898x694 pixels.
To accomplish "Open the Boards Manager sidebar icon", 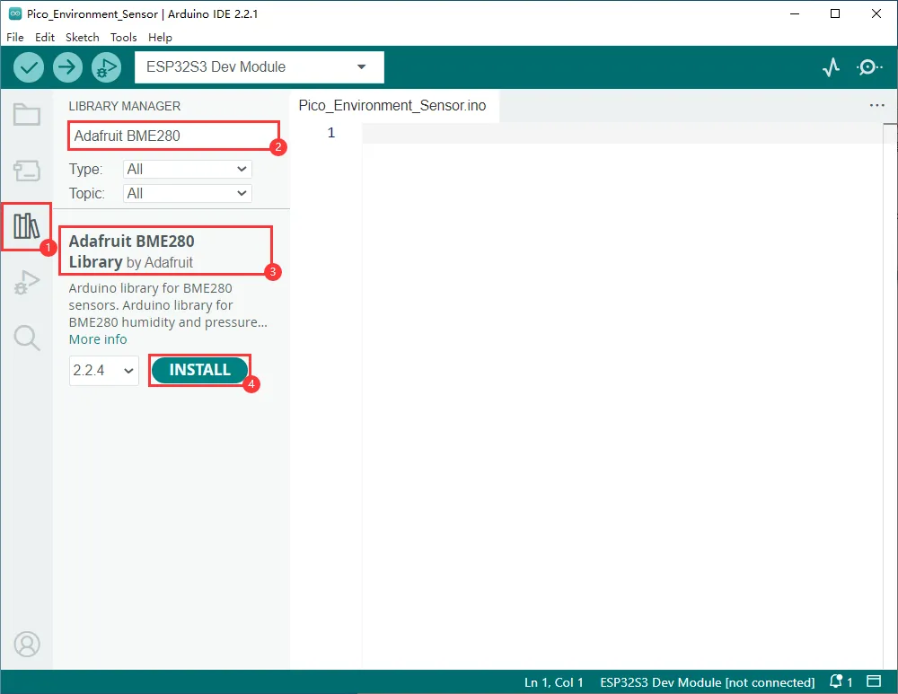I will click(27, 171).
